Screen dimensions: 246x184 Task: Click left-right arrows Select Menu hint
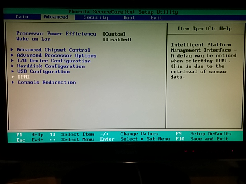(72, 140)
